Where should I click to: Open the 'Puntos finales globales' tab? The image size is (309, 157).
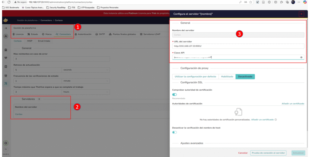(123, 34)
